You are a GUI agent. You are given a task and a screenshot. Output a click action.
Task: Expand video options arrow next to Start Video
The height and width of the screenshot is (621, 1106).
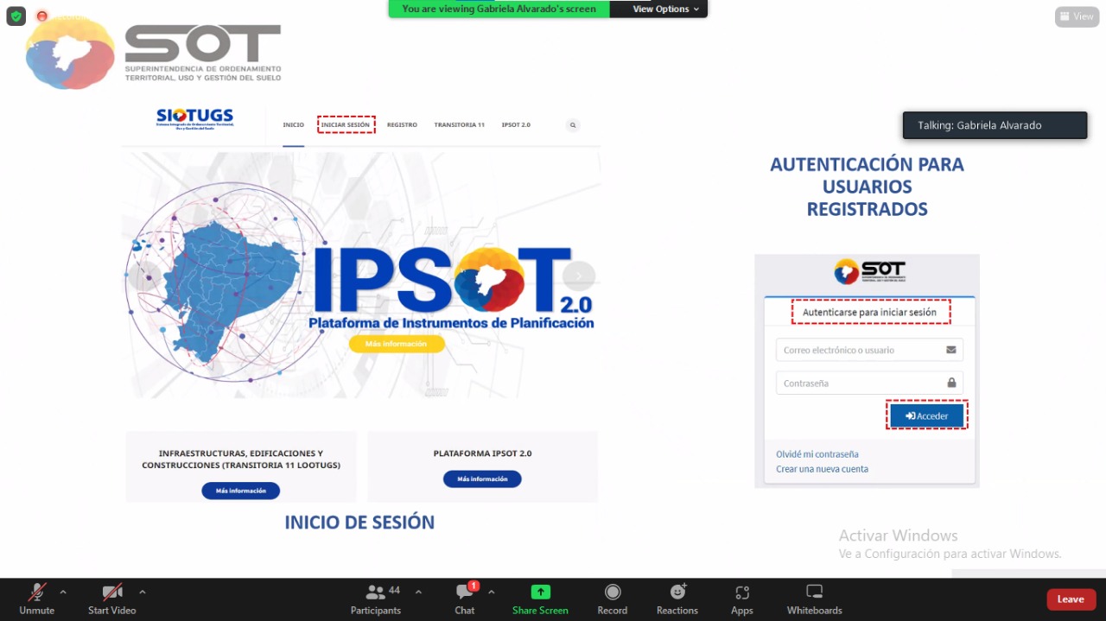point(143,592)
